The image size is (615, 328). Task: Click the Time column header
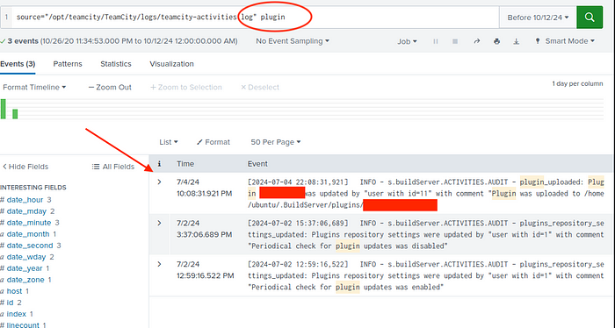(185, 164)
